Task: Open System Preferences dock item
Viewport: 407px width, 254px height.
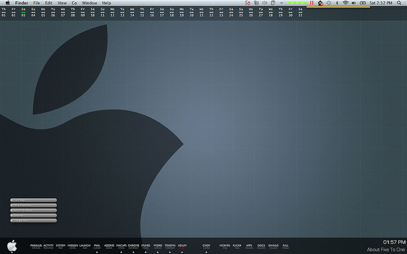Action: coord(60,246)
